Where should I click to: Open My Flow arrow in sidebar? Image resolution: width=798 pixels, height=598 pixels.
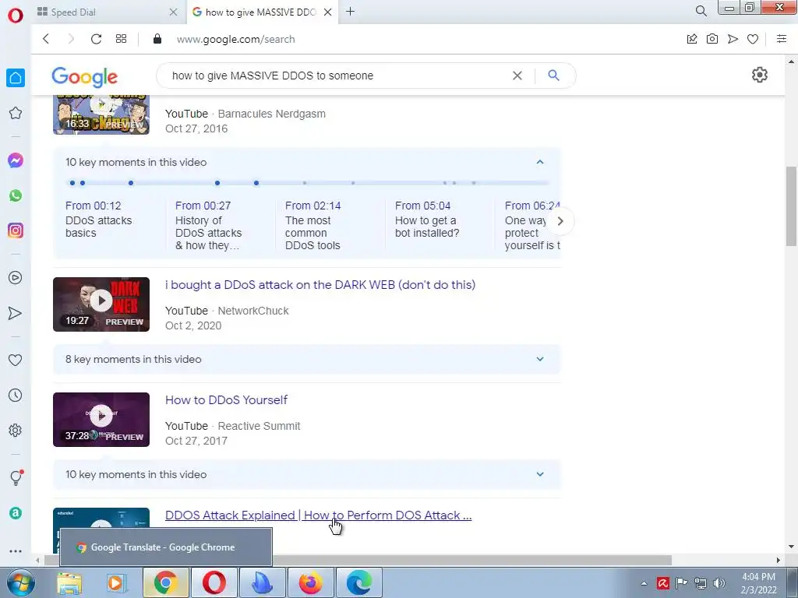coord(16,313)
